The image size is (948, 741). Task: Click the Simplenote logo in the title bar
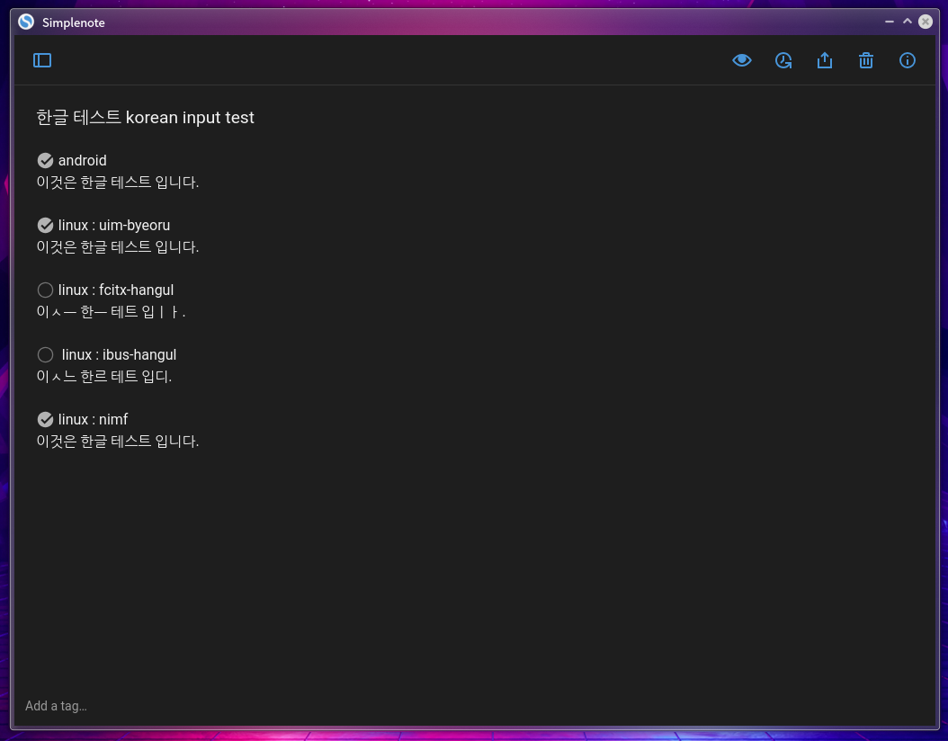(x=25, y=22)
